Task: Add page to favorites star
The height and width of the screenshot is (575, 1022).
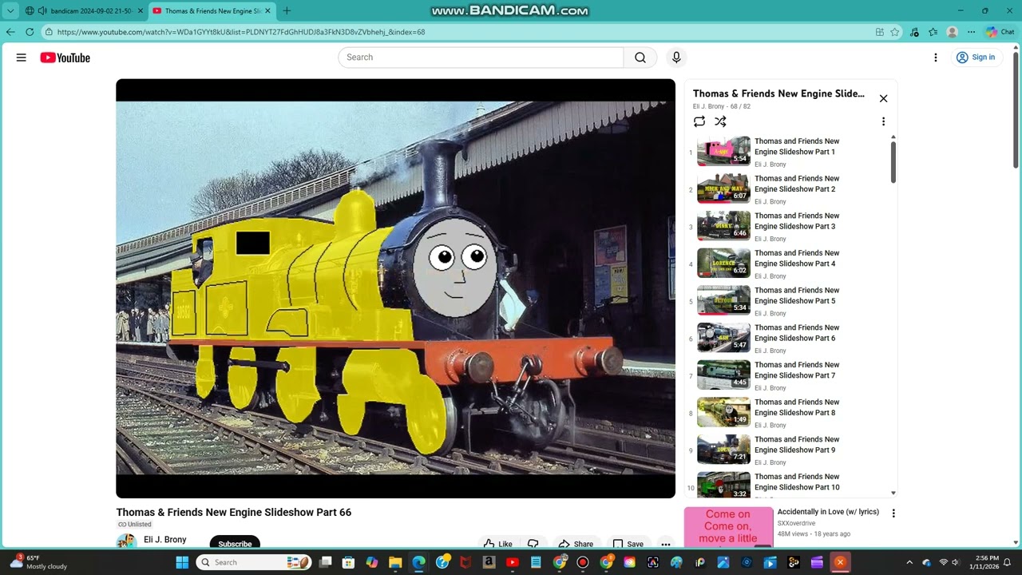Action: coord(895,32)
